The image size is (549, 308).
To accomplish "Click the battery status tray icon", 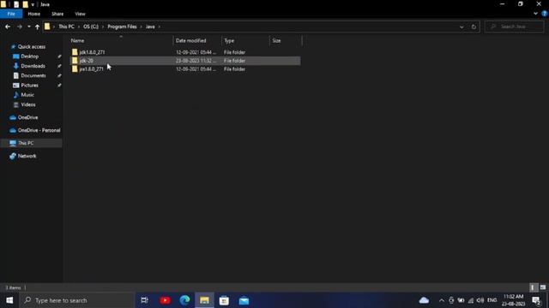I will point(461,300).
